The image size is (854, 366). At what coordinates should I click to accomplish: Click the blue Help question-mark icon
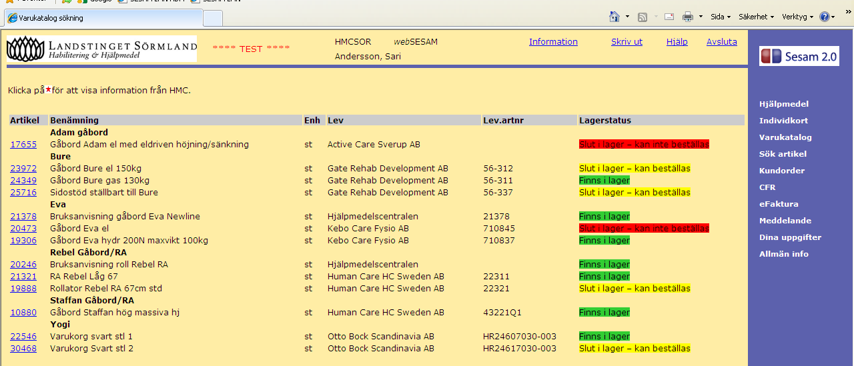point(825,17)
